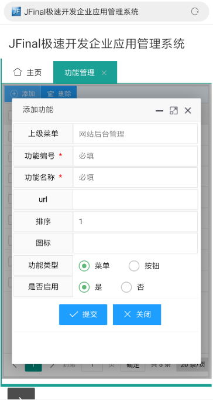Click the 排序 field containing 1
Screen dimensions: 213x400
[x=135, y=222]
